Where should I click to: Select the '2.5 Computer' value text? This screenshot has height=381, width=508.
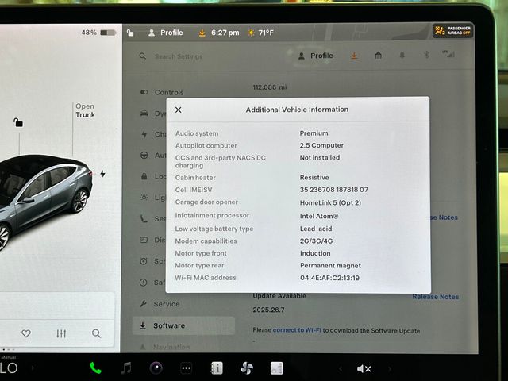coord(321,145)
